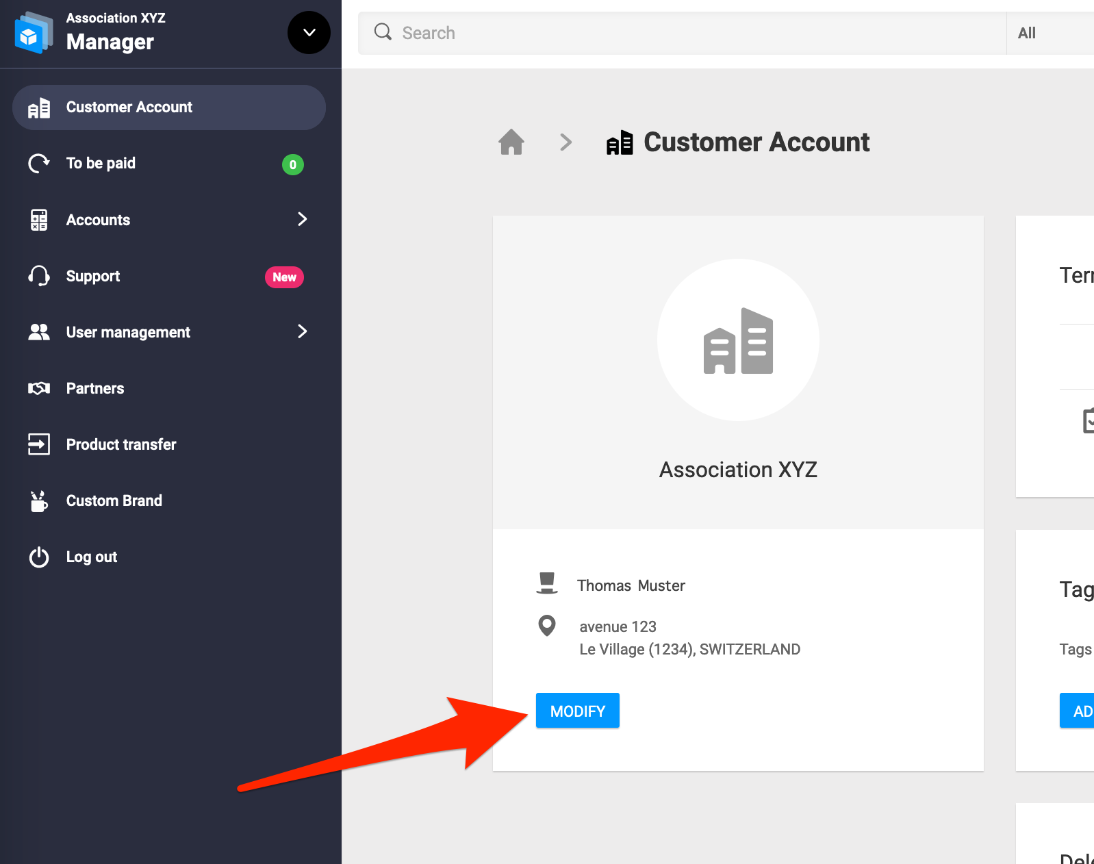Open the account switcher dropdown arrow
Screen dimensions: 1094x864
tap(309, 32)
